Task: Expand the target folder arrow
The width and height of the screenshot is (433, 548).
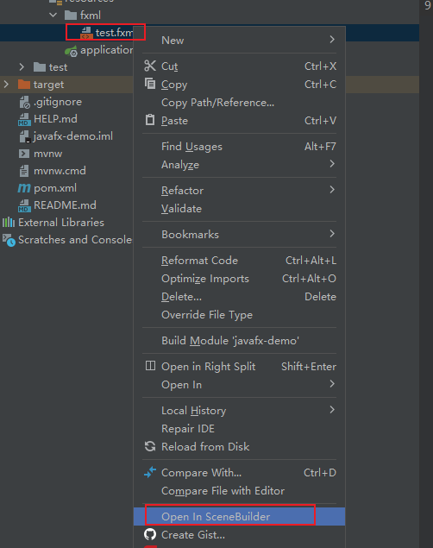Action: point(6,84)
